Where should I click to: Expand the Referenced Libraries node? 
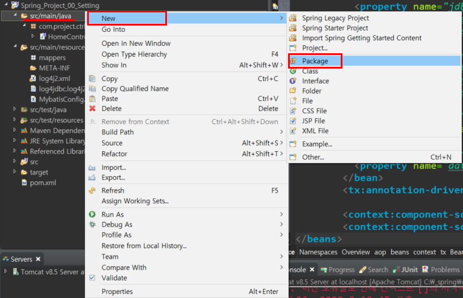click(15, 151)
